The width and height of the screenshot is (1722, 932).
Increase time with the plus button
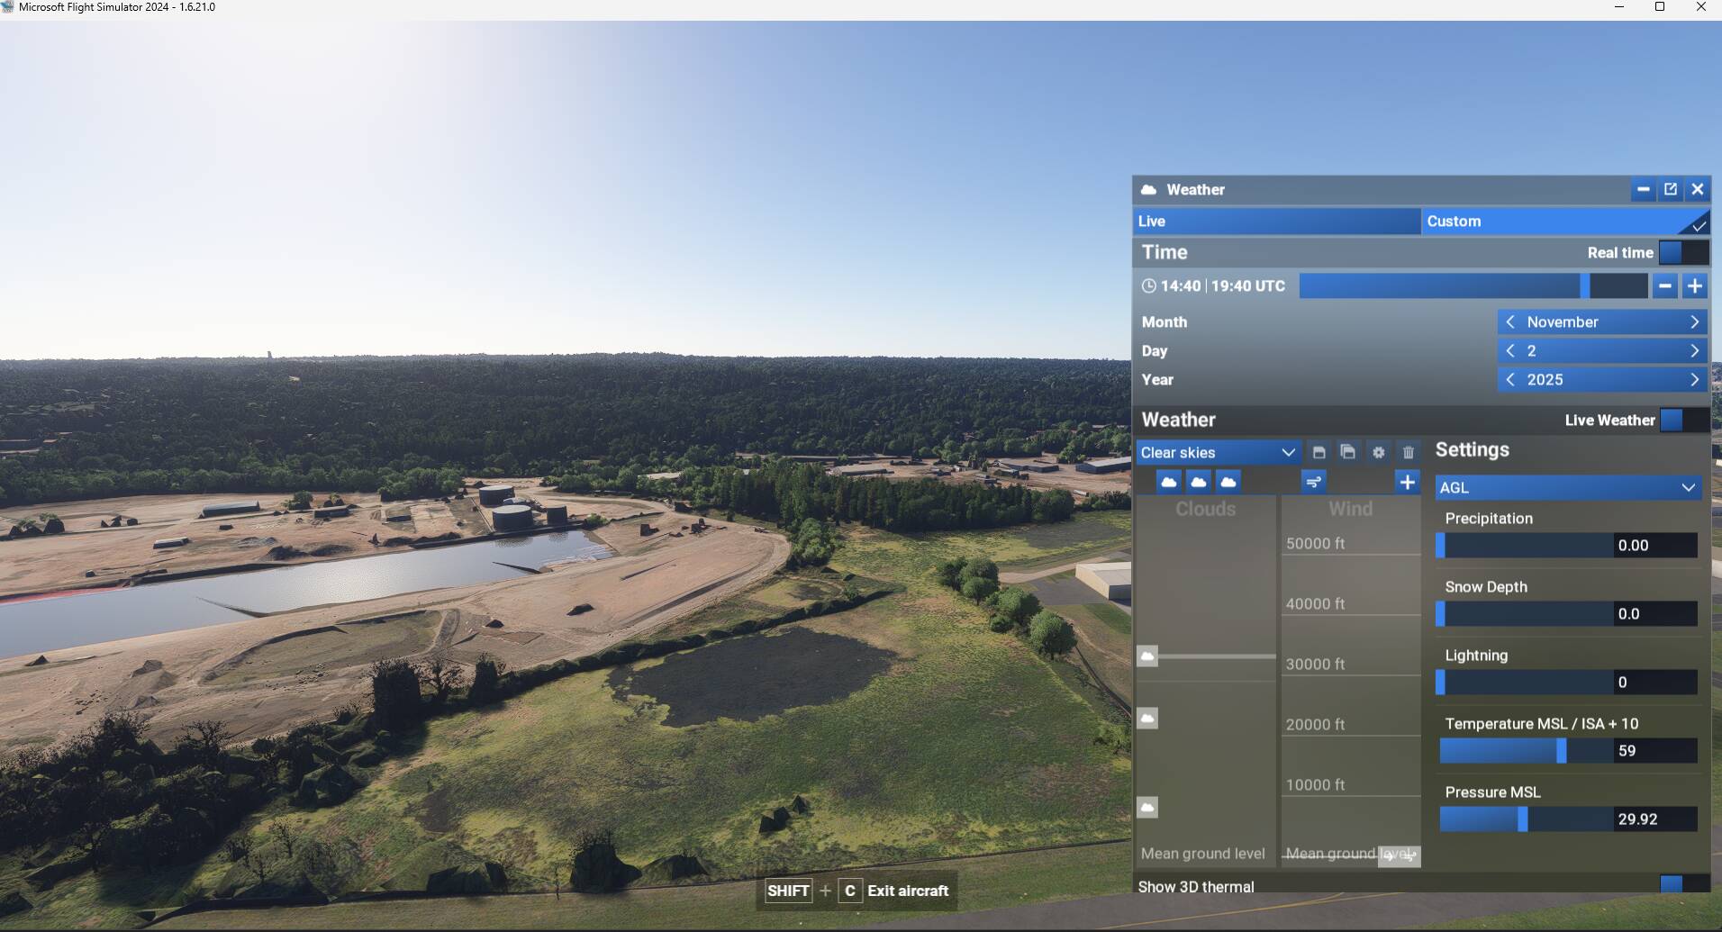(1694, 286)
